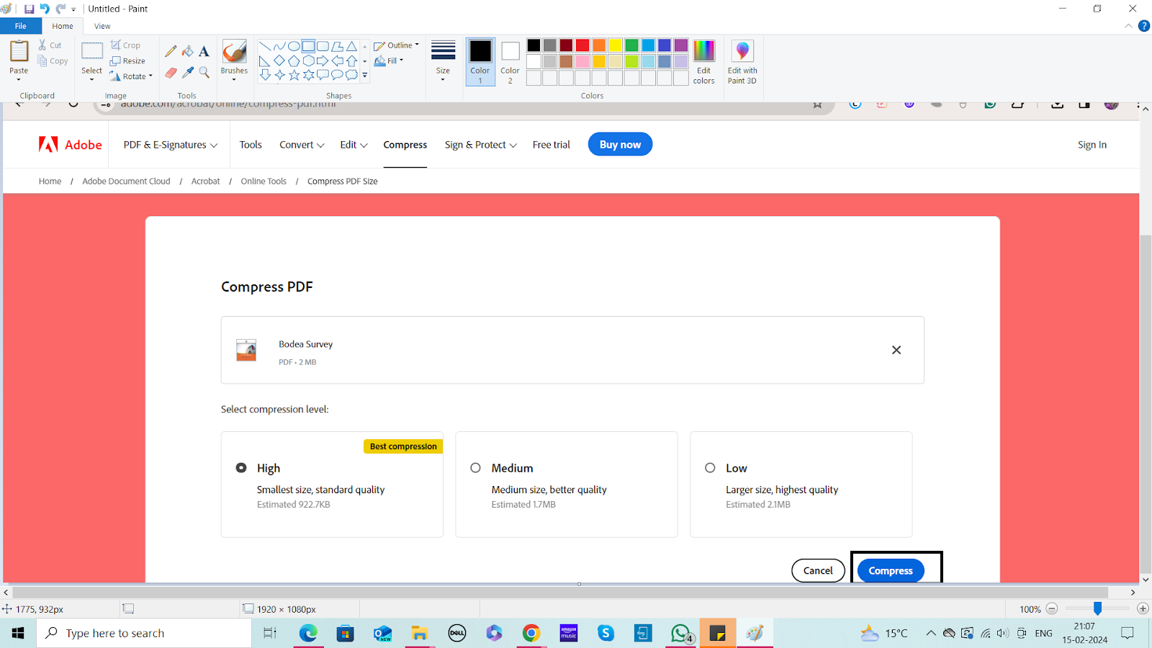Expand the Paste dropdown arrow
The image size is (1152, 648).
[19, 79]
